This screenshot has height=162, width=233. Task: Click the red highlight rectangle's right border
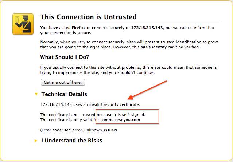coord(159,116)
